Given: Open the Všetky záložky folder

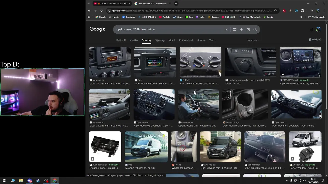Looking at the screenshot, I should 317,17.
